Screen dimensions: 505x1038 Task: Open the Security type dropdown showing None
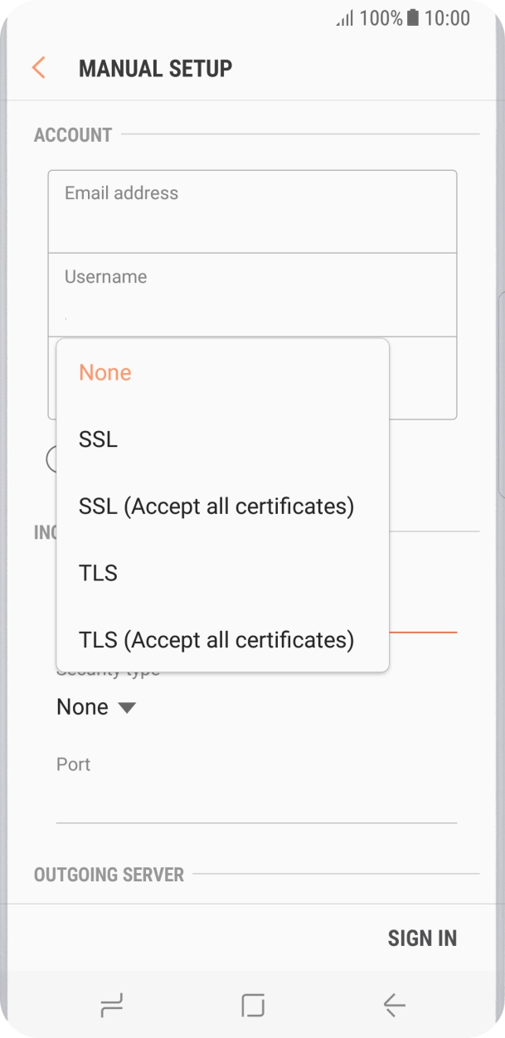(97, 706)
